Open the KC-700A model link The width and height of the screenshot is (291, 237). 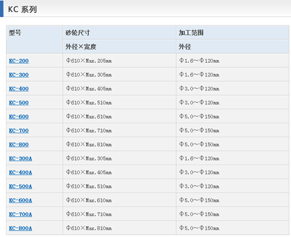pos(20,214)
